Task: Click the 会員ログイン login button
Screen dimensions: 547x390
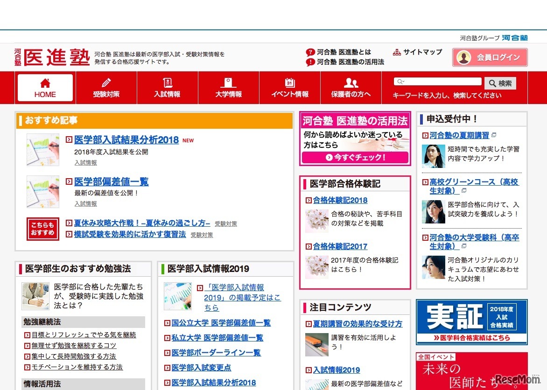Action: point(490,57)
